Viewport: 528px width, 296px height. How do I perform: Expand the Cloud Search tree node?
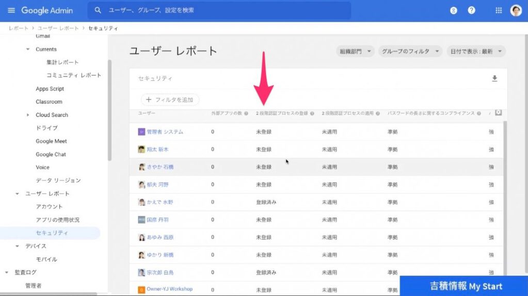[x=27, y=114]
